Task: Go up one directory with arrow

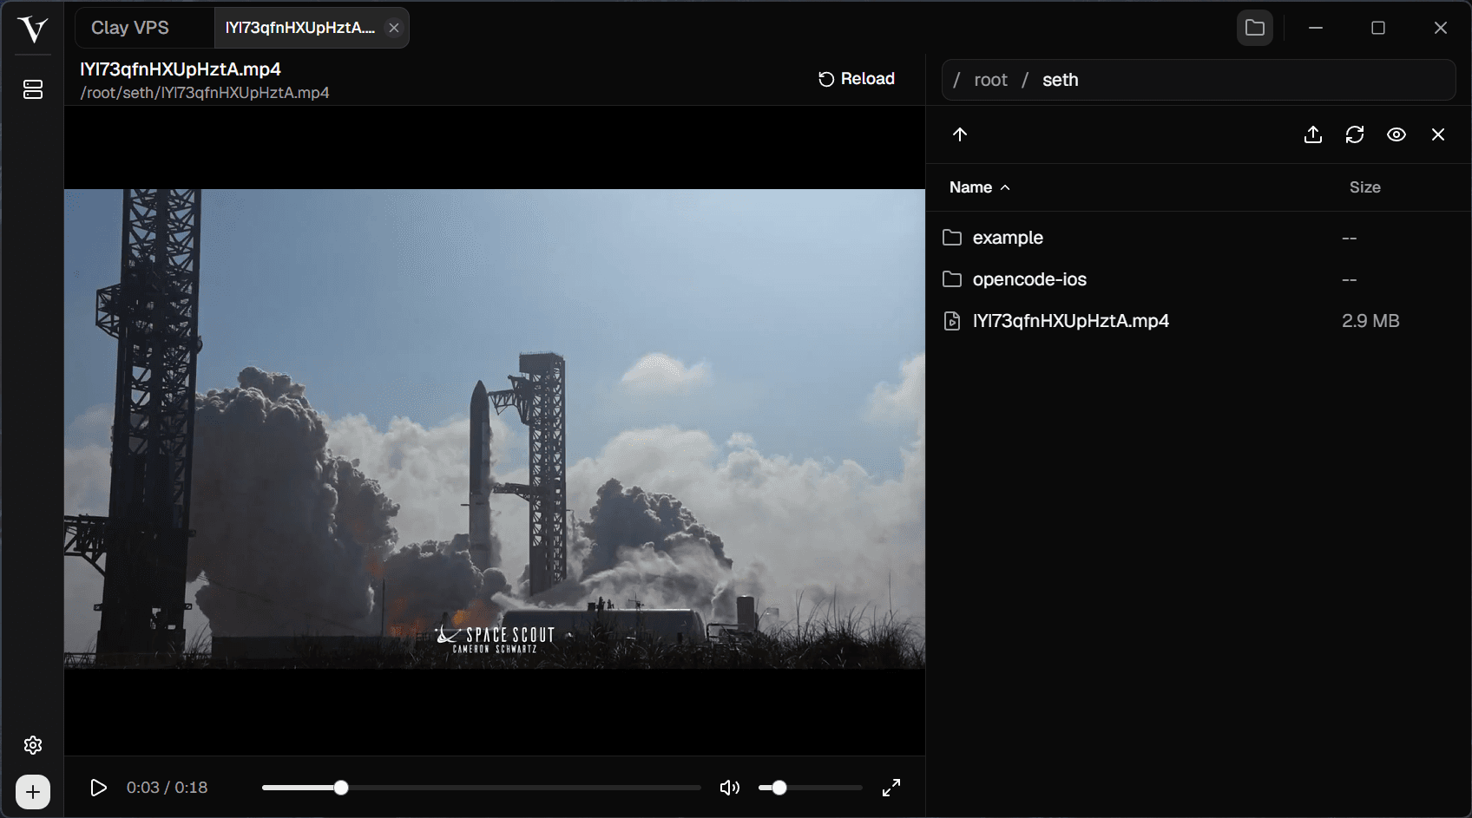Action: click(x=960, y=134)
